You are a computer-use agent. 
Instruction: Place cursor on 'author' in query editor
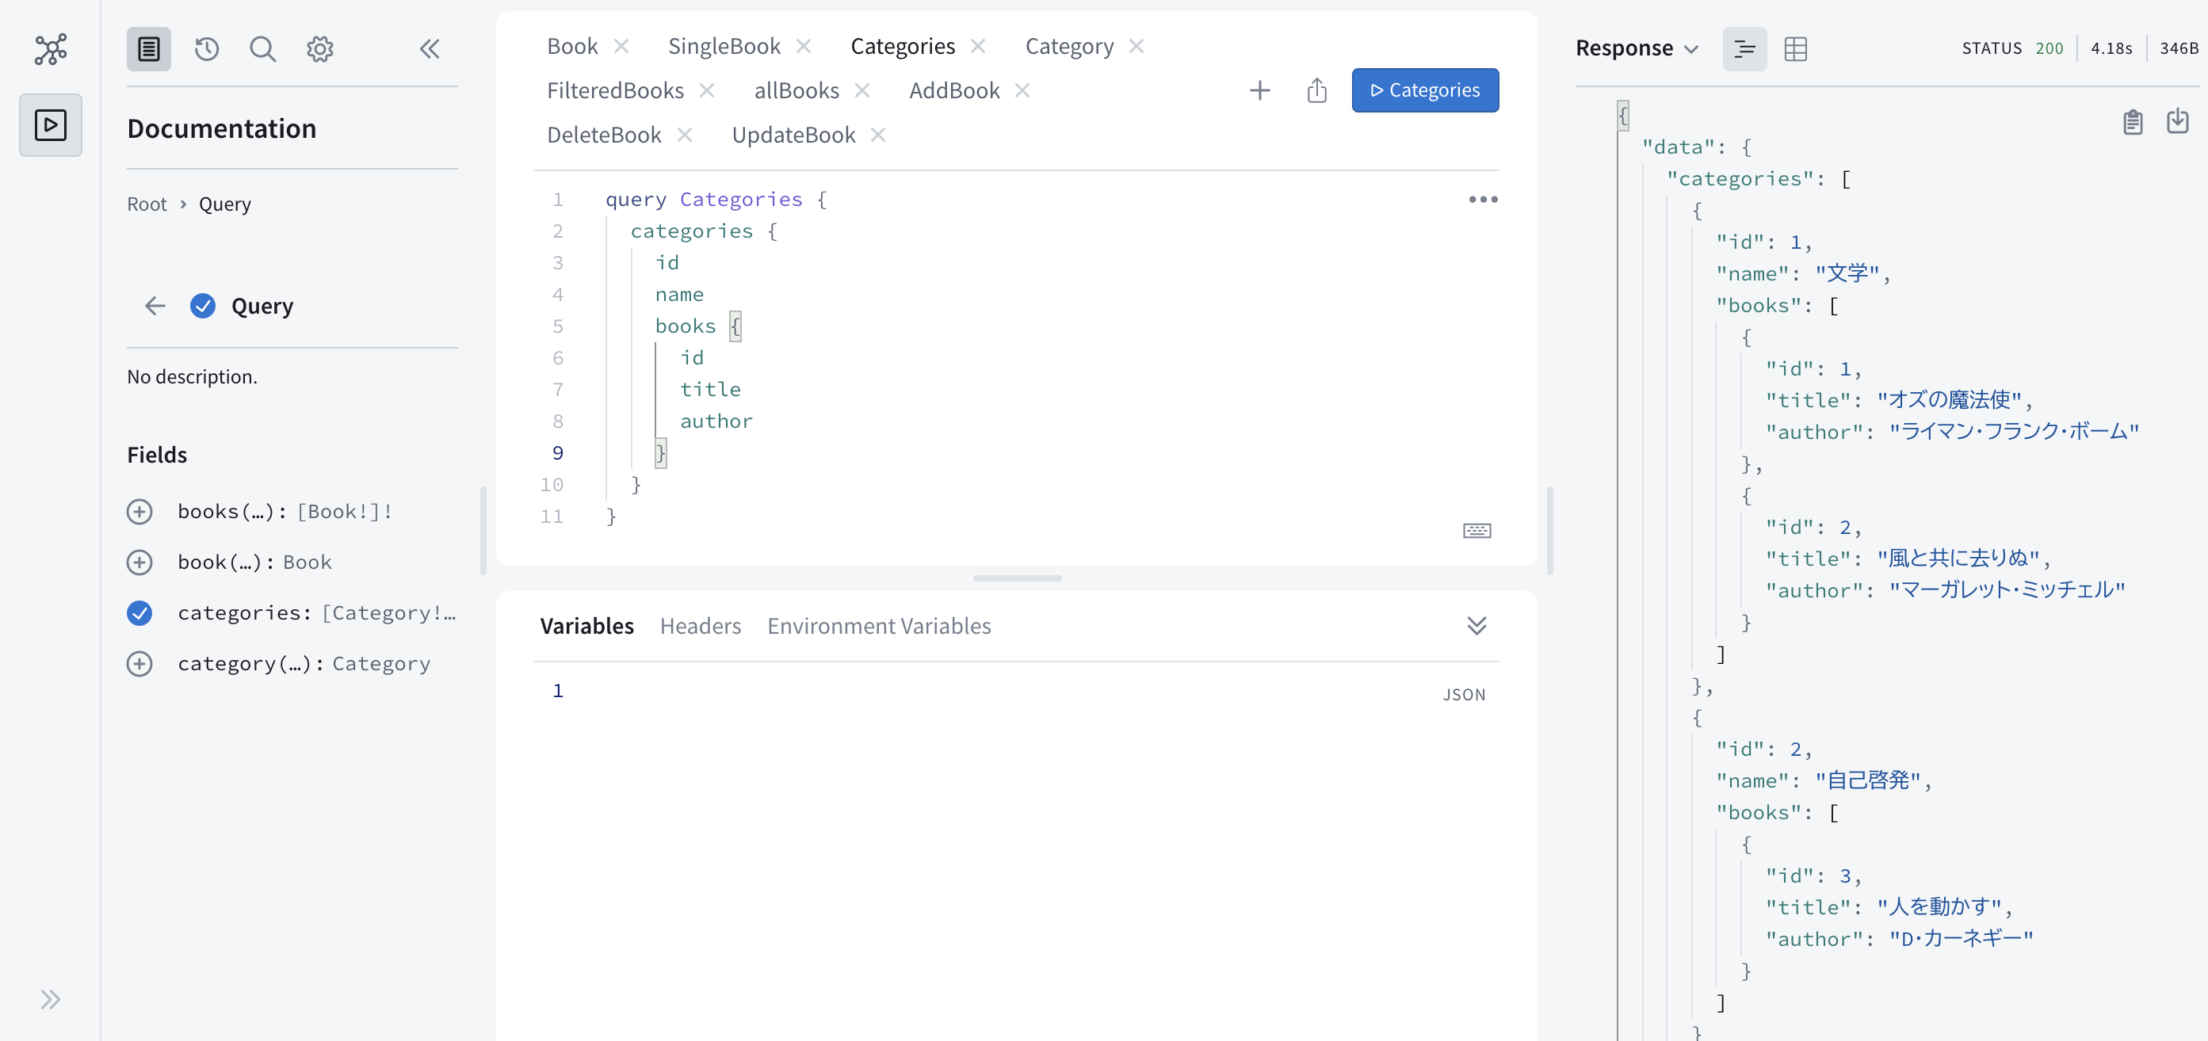click(716, 421)
